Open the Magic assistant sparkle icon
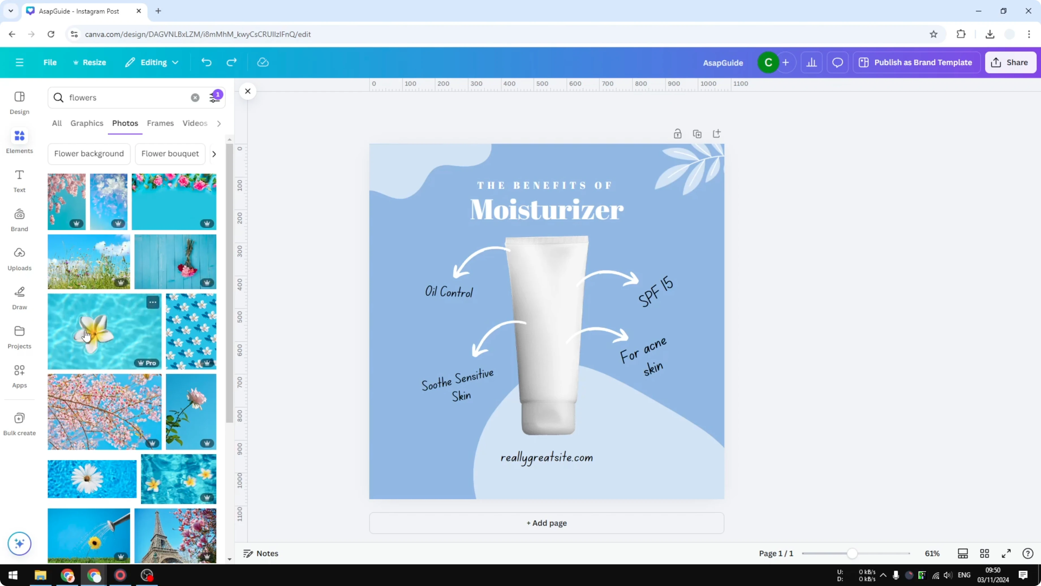This screenshot has width=1041, height=586. click(19, 544)
